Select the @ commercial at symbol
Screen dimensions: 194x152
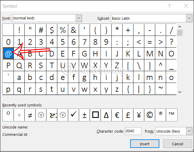(x=8, y=54)
